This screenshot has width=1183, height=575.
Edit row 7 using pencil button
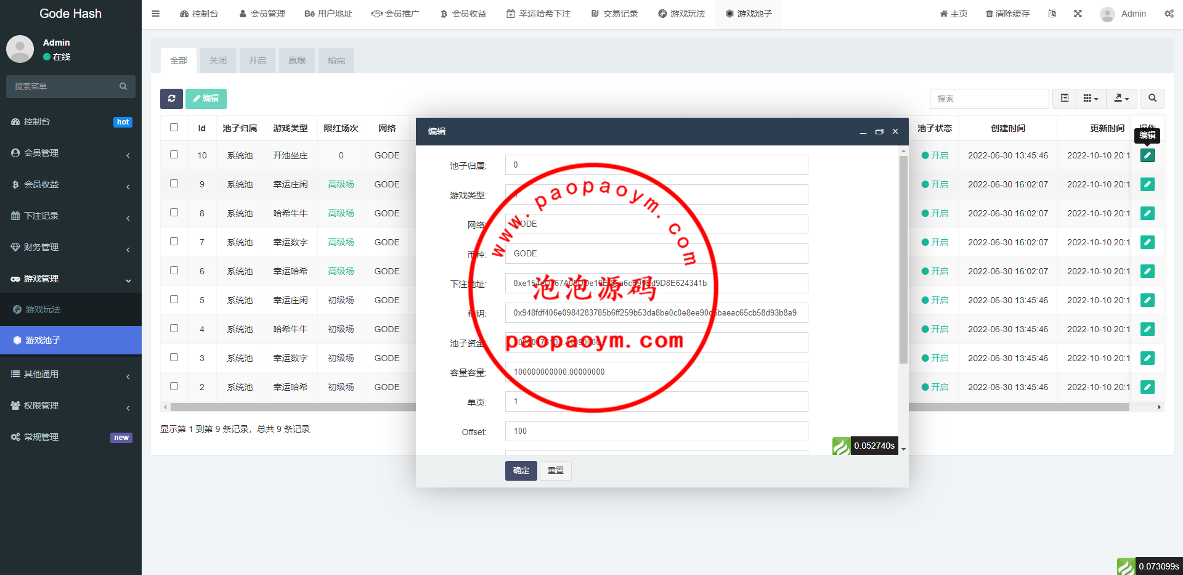(x=1147, y=242)
